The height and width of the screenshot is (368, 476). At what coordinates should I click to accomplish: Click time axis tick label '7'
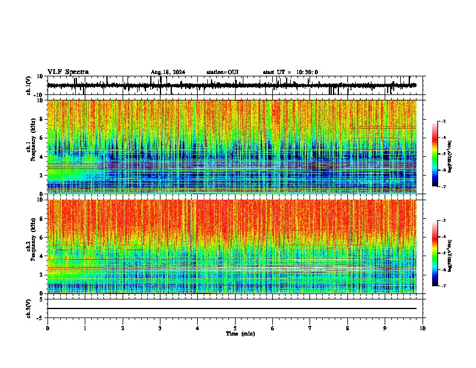(x=310, y=328)
